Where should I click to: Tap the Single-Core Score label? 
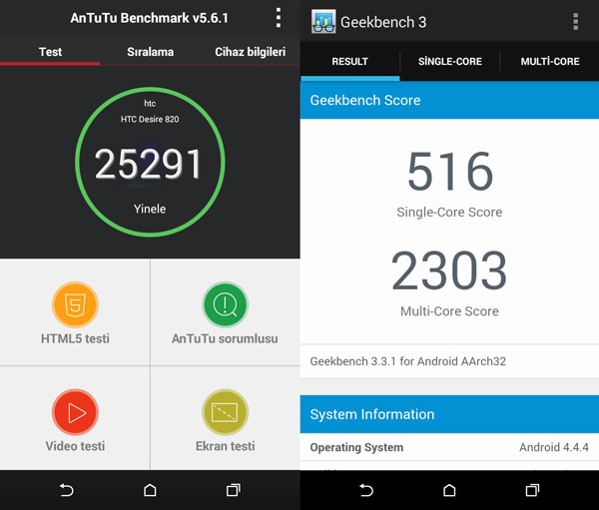pos(449,212)
